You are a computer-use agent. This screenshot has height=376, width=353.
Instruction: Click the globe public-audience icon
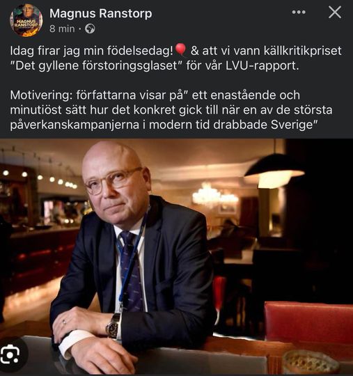tap(90, 29)
